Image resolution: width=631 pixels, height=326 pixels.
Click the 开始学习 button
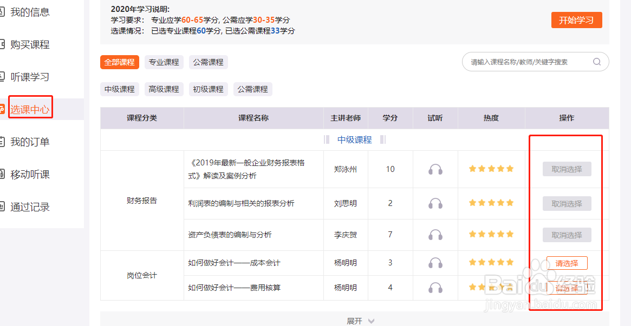576,19
